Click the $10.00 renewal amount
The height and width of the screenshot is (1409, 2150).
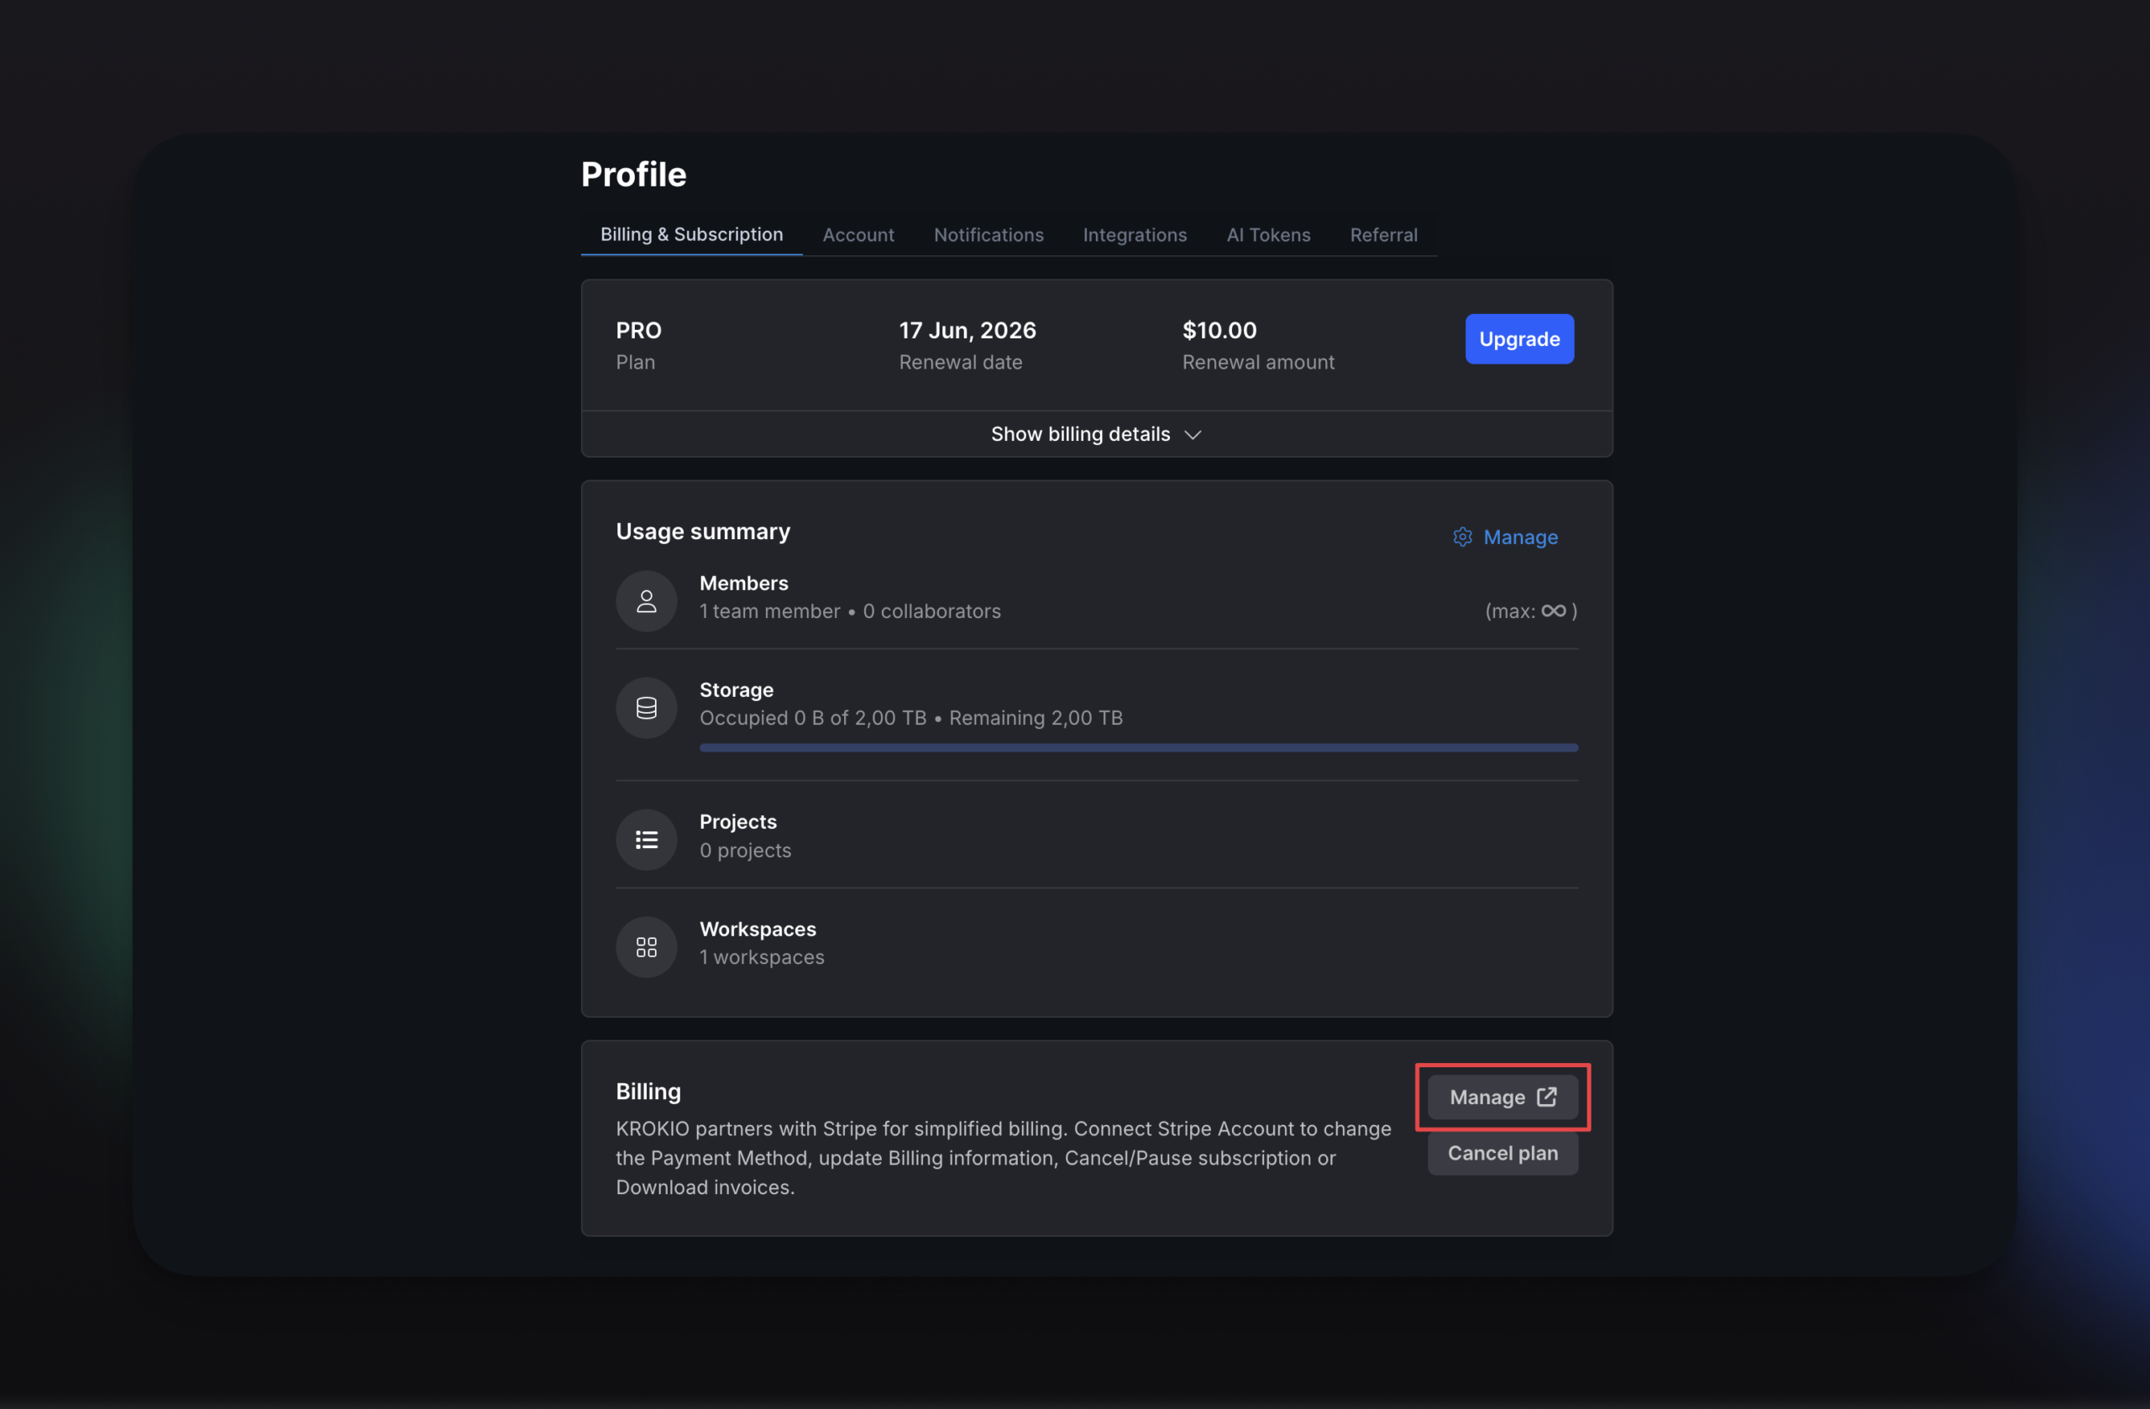coord(1219,331)
